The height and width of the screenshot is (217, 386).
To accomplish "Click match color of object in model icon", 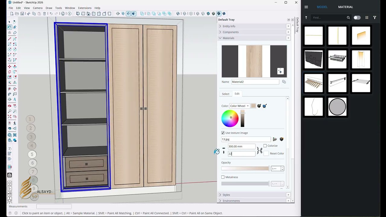I will click(x=259, y=106).
